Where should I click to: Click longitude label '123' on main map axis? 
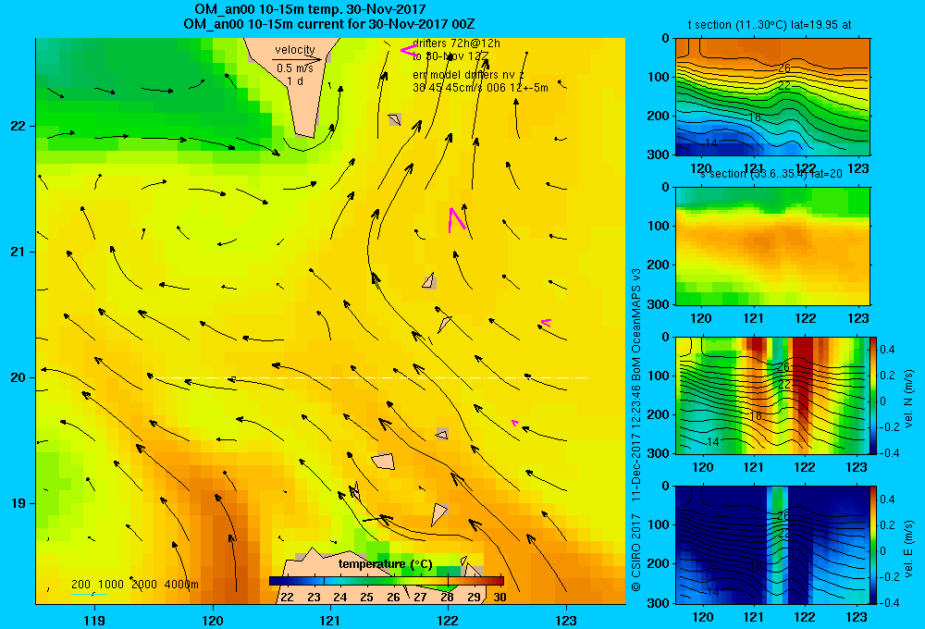(566, 620)
